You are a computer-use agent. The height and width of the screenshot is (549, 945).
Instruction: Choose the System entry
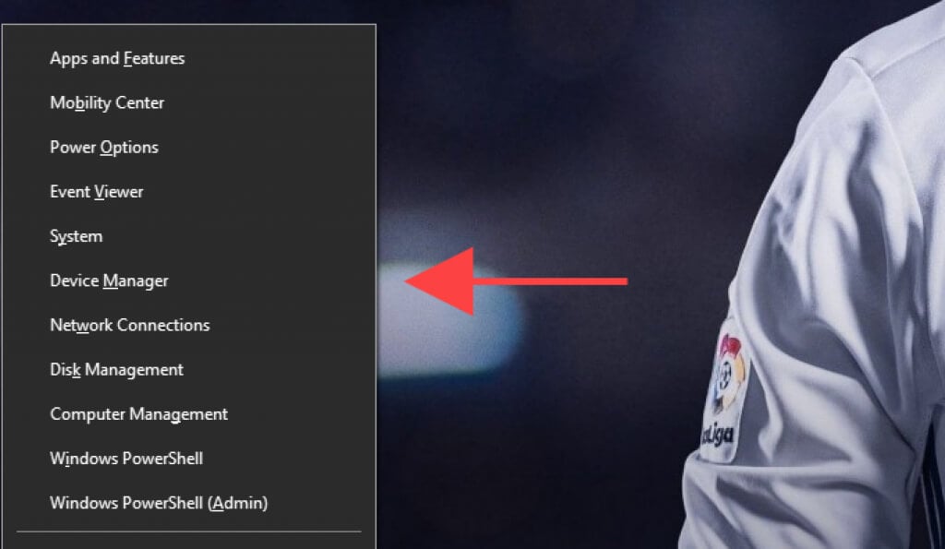pos(77,236)
